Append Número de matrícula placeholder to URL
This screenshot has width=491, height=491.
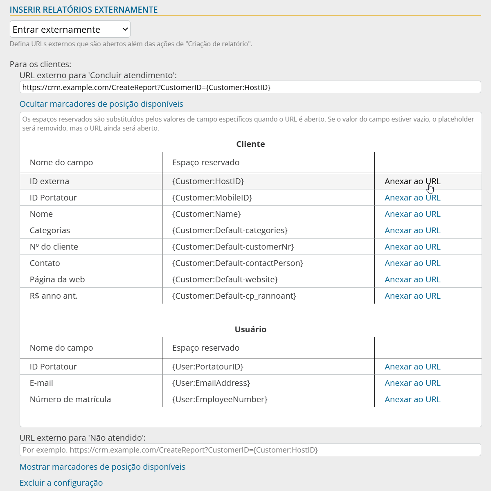coord(412,399)
